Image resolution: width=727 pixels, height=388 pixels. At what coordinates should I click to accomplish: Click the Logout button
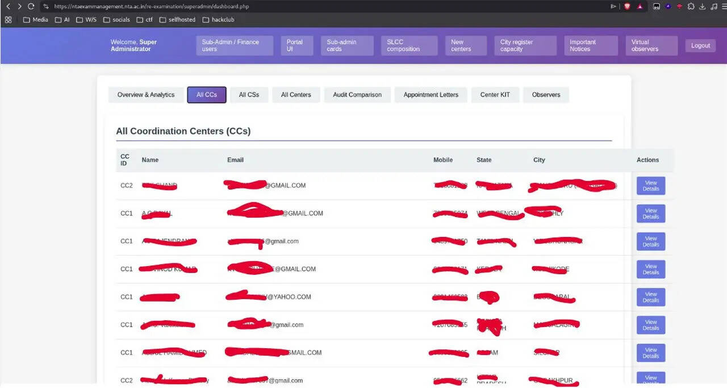[700, 45]
